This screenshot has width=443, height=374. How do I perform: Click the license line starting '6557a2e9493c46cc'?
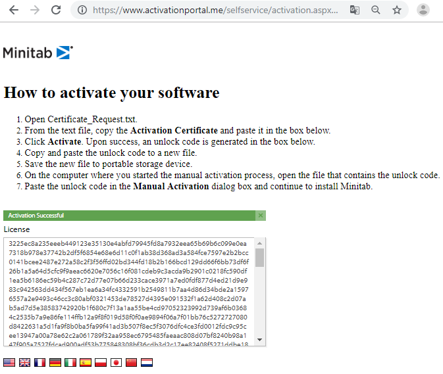[x=127, y=298]
